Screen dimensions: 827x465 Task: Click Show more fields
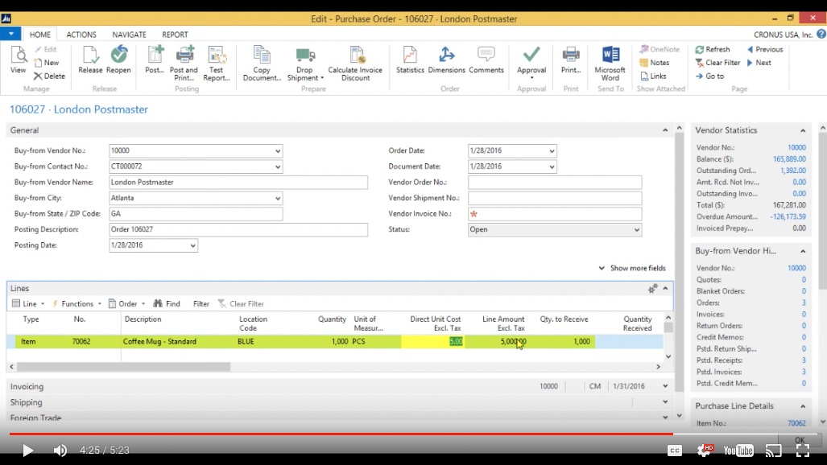pos(632,268)
